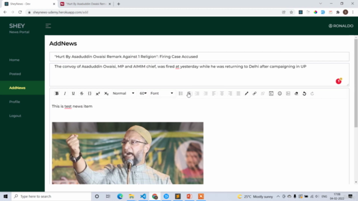358x201 pixels.
Task: Justify text alignment
Action: pos(238,93)
